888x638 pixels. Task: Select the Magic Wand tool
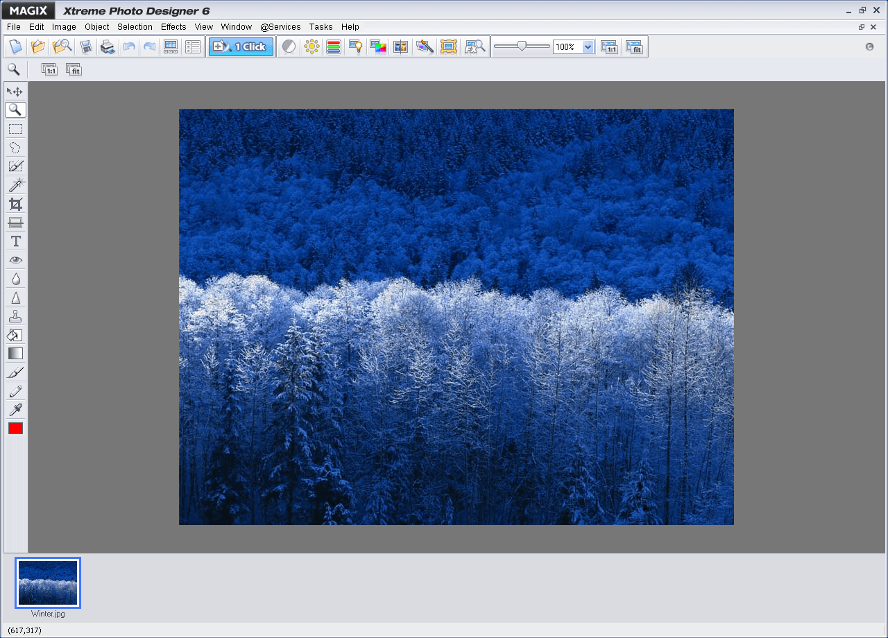pos(15,184)
